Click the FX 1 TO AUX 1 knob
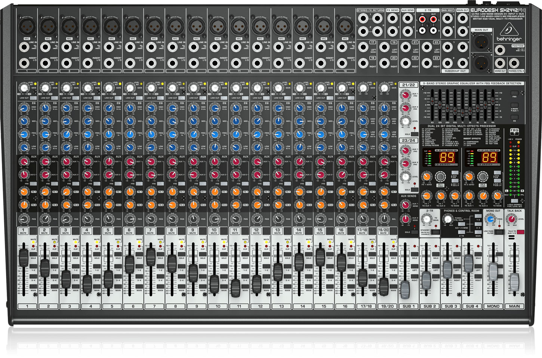 426,196
